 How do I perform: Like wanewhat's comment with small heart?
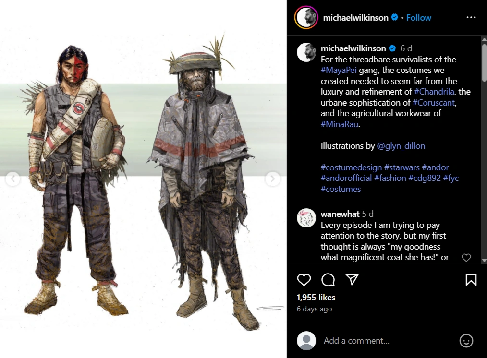pos(466,258)
